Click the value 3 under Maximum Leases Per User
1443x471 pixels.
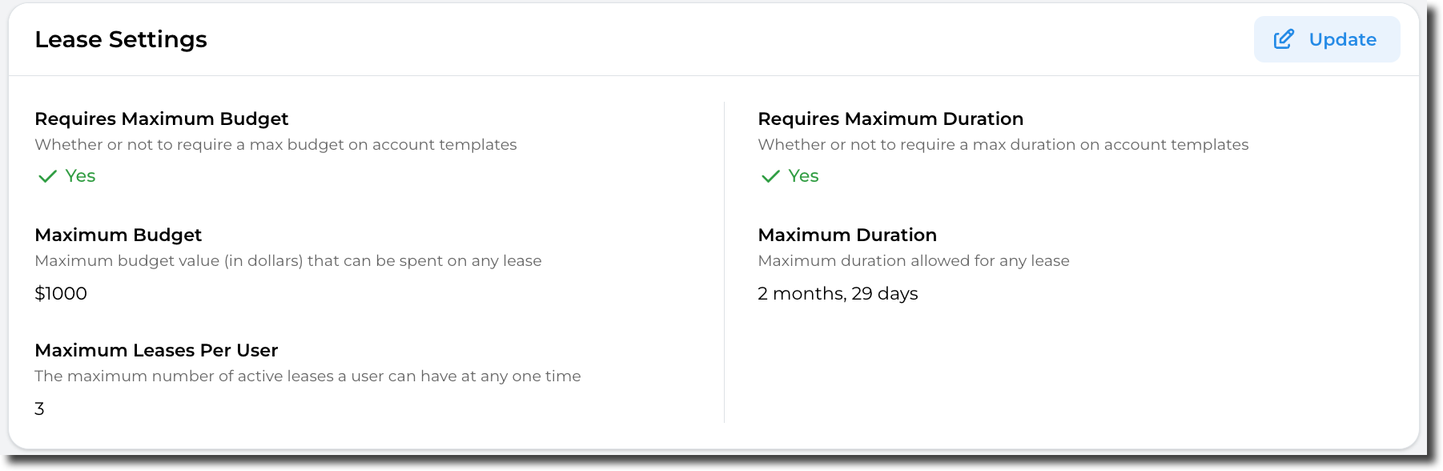[39, 409]
